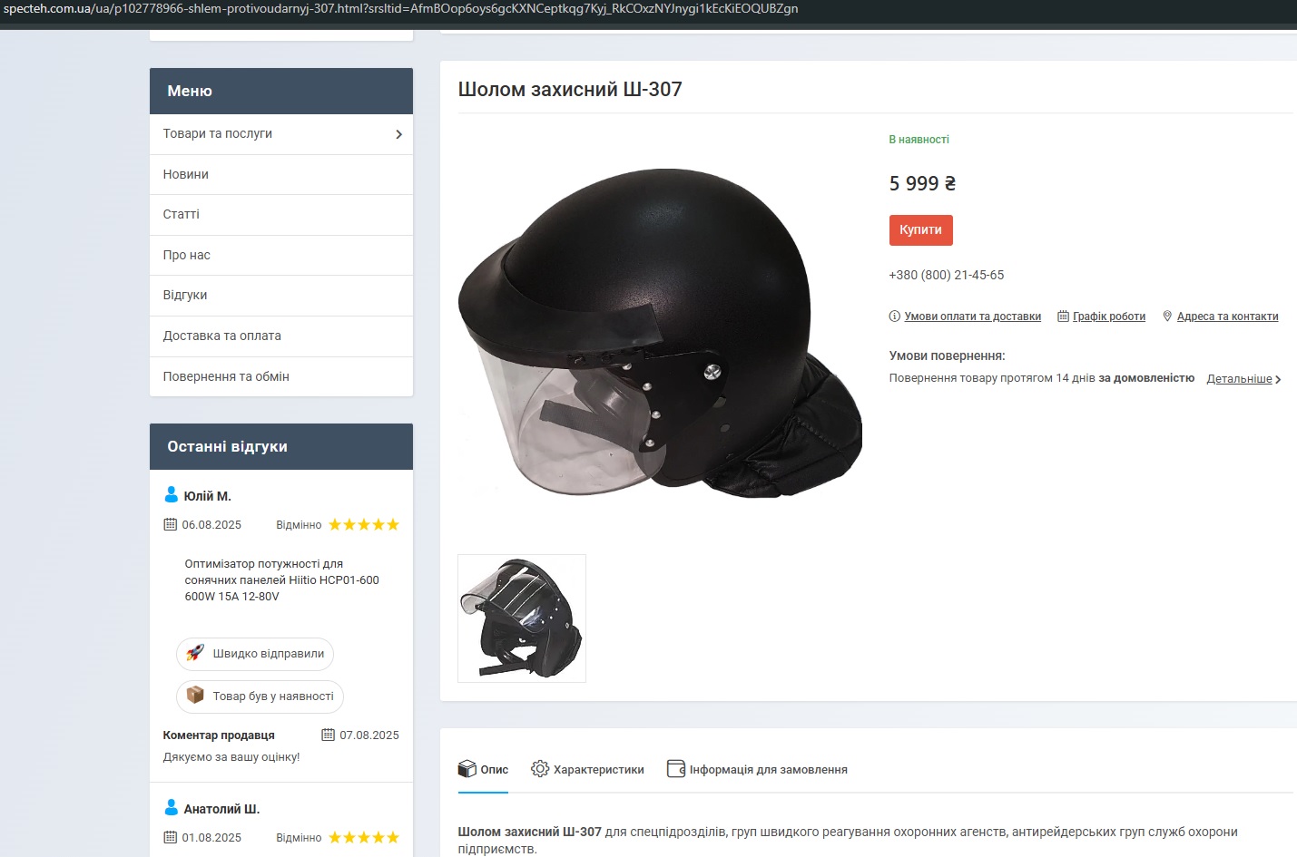Click the calendar icon beside Графік роботи

click(1063, 317)
